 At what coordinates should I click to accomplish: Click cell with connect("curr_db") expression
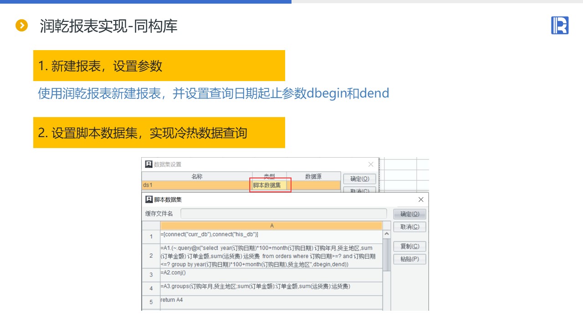pyautogui.click(x=271, y=237)
